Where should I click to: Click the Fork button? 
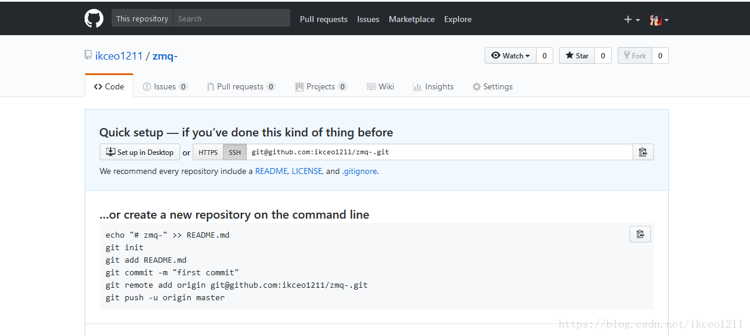point(634,55)
